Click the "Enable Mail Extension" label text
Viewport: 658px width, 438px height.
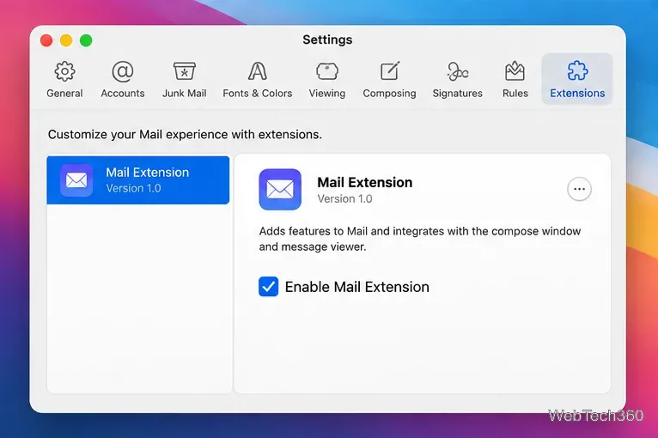coord(357,287)
